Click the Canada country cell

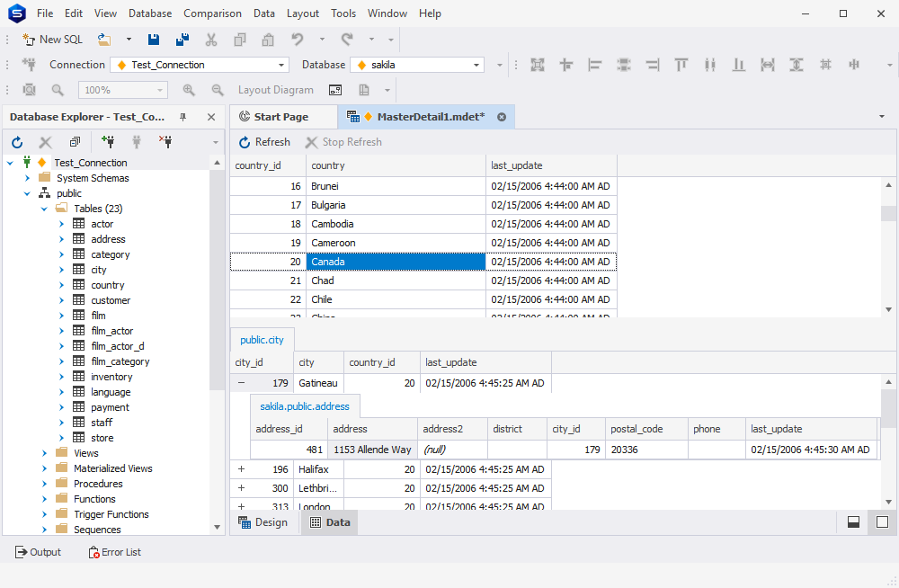pos(396,262)
